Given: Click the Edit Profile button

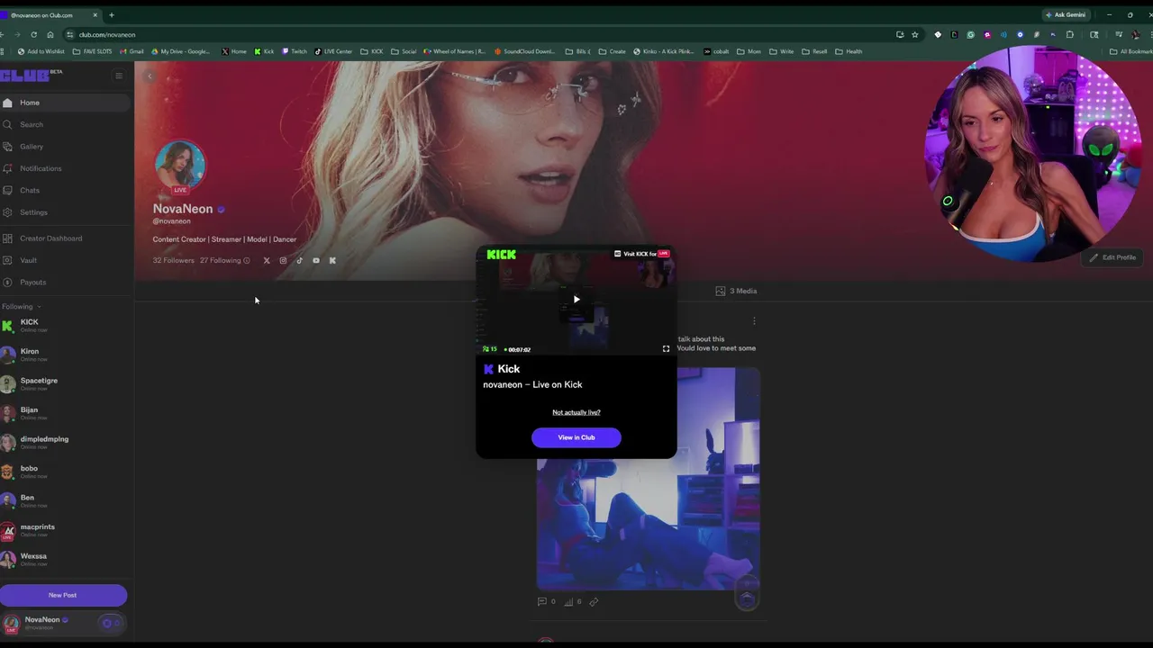Looking at the screenshot, I should [x=1112, y=257].
